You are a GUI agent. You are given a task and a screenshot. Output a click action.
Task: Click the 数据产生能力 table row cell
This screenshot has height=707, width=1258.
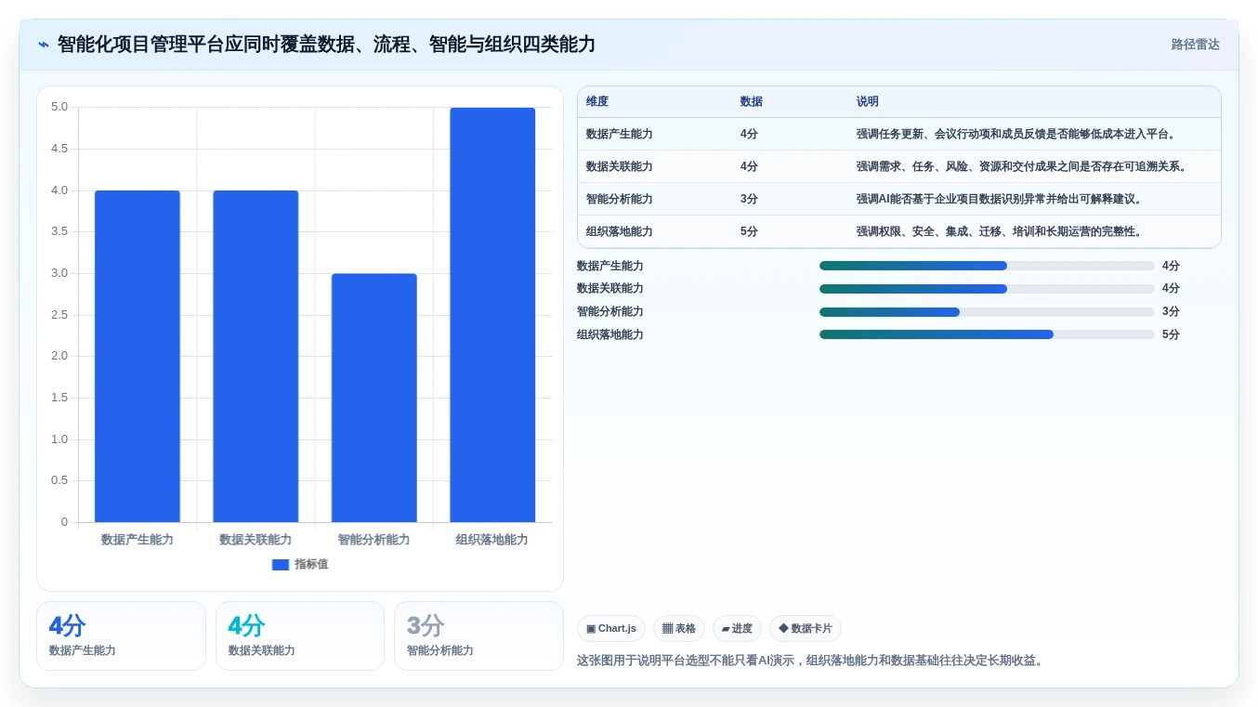click(x=620, y=134)
